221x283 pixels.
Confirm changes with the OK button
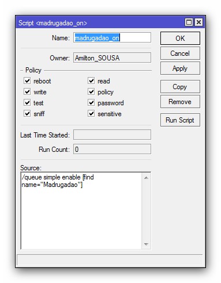(180, 39)
